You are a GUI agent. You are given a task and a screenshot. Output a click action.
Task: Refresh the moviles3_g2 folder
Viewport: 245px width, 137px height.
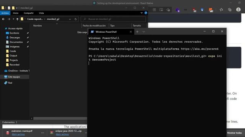75,19
